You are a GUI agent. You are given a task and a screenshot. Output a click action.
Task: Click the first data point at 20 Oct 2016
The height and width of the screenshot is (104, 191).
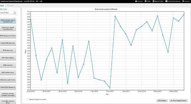pyautogui.click(x=31, y=19)
